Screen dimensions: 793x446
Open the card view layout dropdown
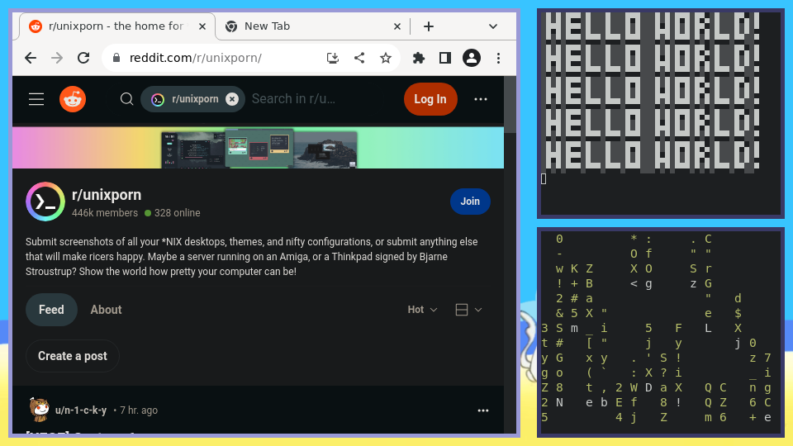[x=468, y=310]
